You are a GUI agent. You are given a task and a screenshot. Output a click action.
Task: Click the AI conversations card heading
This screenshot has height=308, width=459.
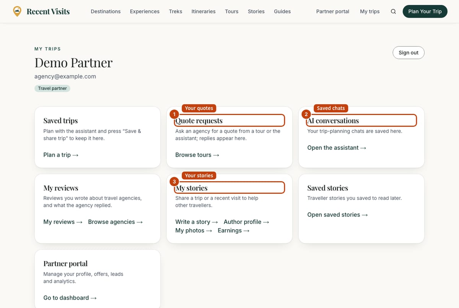pyautogui.click(x=333, y=121)
